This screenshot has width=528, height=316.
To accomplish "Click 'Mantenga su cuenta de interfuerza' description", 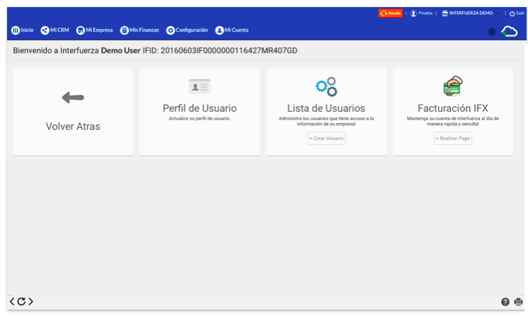I will 453,122.
